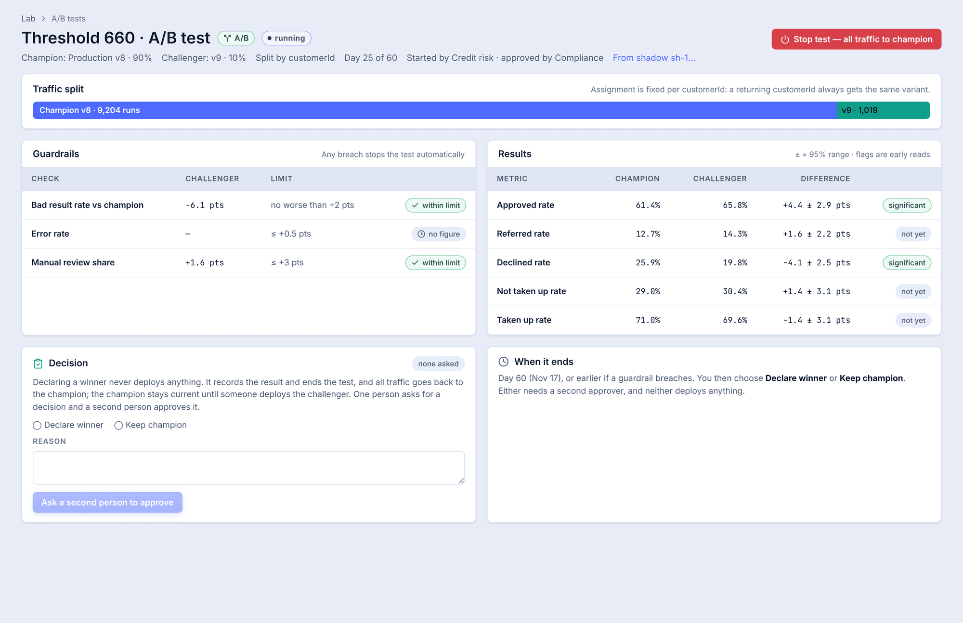Click the none asked badge in Decision
Viewport: 963px width, 623px height.
[x=438, y=363]
